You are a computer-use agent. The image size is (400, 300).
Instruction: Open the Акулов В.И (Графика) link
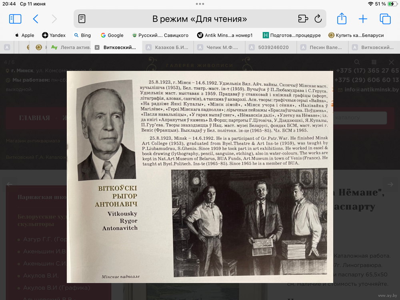[57, 288]
